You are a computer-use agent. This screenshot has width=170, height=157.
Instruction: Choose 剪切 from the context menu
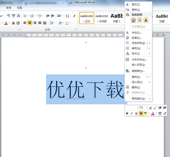pos(139,5)
